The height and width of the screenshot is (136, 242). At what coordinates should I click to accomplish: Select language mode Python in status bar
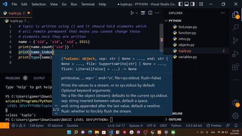(176, 125)
